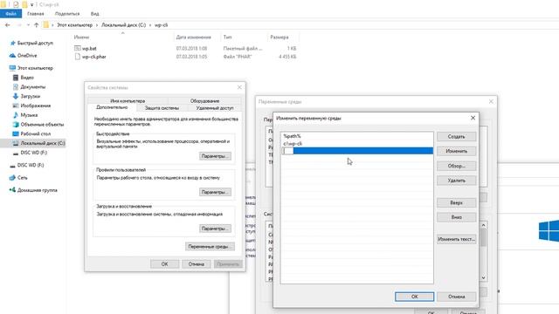Open Профили пользователей Параметры button

point(215,192)
